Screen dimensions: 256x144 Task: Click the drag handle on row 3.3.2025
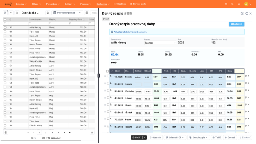pos(105,91)
